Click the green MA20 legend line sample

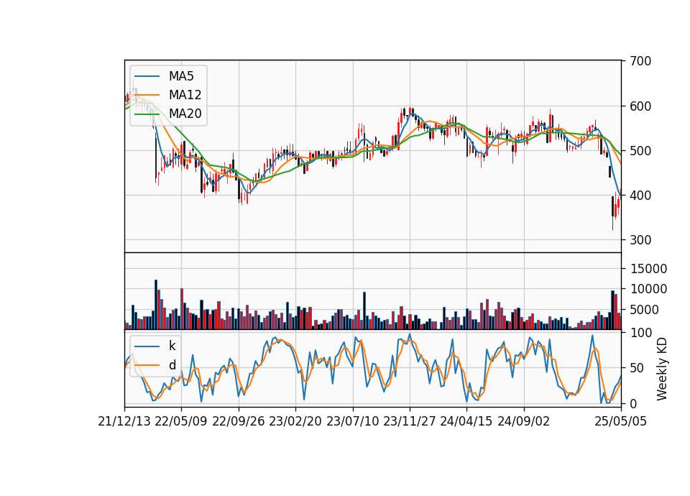[147, 114]
